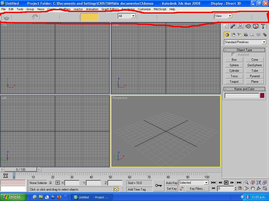Toggle the highlighted yellow cube status icon
Screen dimensions: 269x201
[117, 189]
